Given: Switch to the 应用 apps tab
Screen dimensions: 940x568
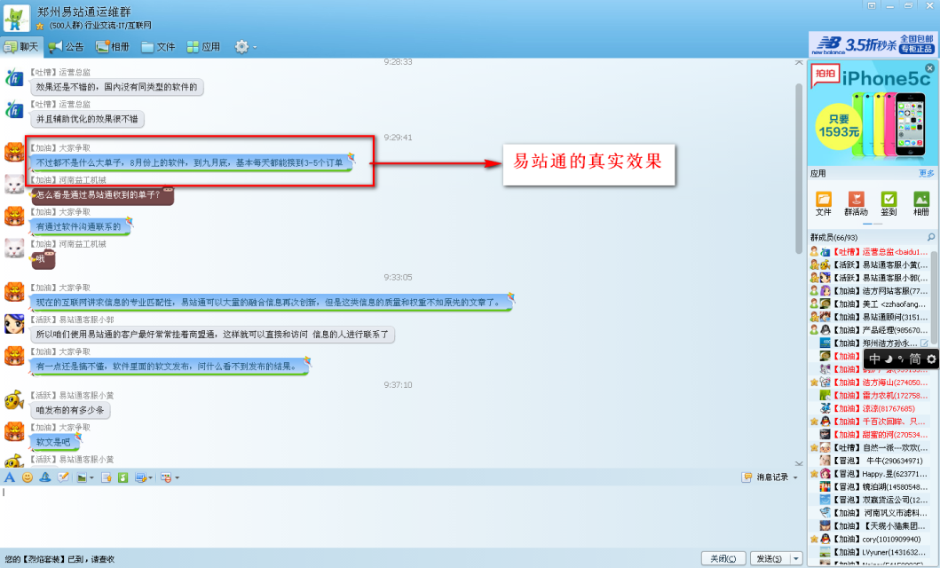Looking at the screenshot, I should tap(203, 46).
